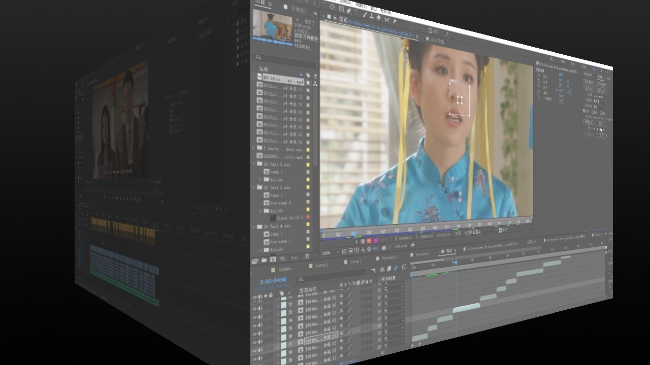The width and height of the screenshot is (650, 365).
Task: Click the new folder icon in Project panel
Action: click(x=264, y=260)
